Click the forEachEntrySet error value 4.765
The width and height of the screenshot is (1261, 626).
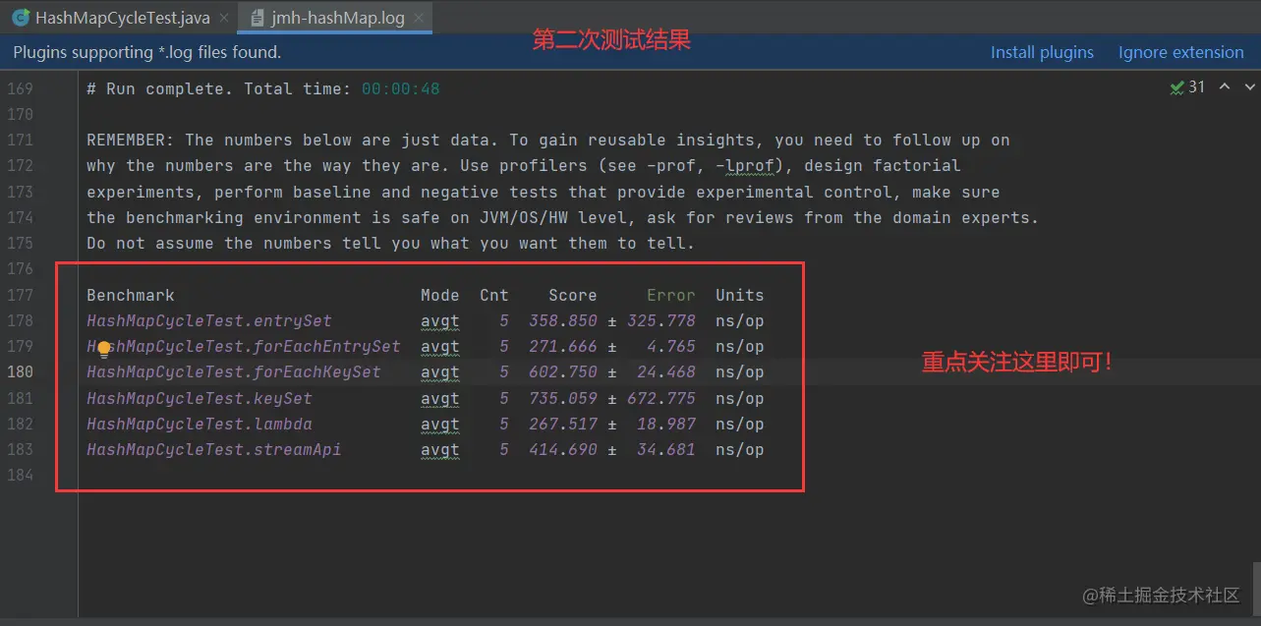coord(671,346)
